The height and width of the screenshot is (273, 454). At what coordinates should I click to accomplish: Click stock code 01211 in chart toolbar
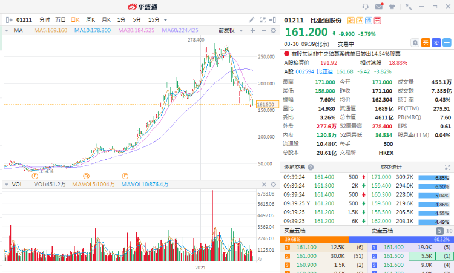tap(24, 20)
